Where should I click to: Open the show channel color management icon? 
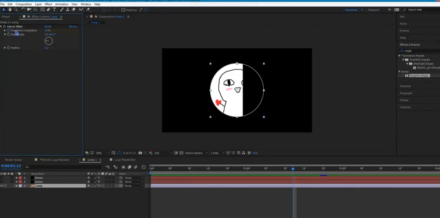[151, 153]
